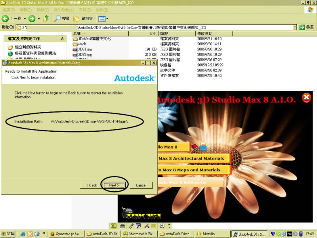Open the 檔案(F) File menu
Screen dimensions: 317x238
(x=9, y=10)
